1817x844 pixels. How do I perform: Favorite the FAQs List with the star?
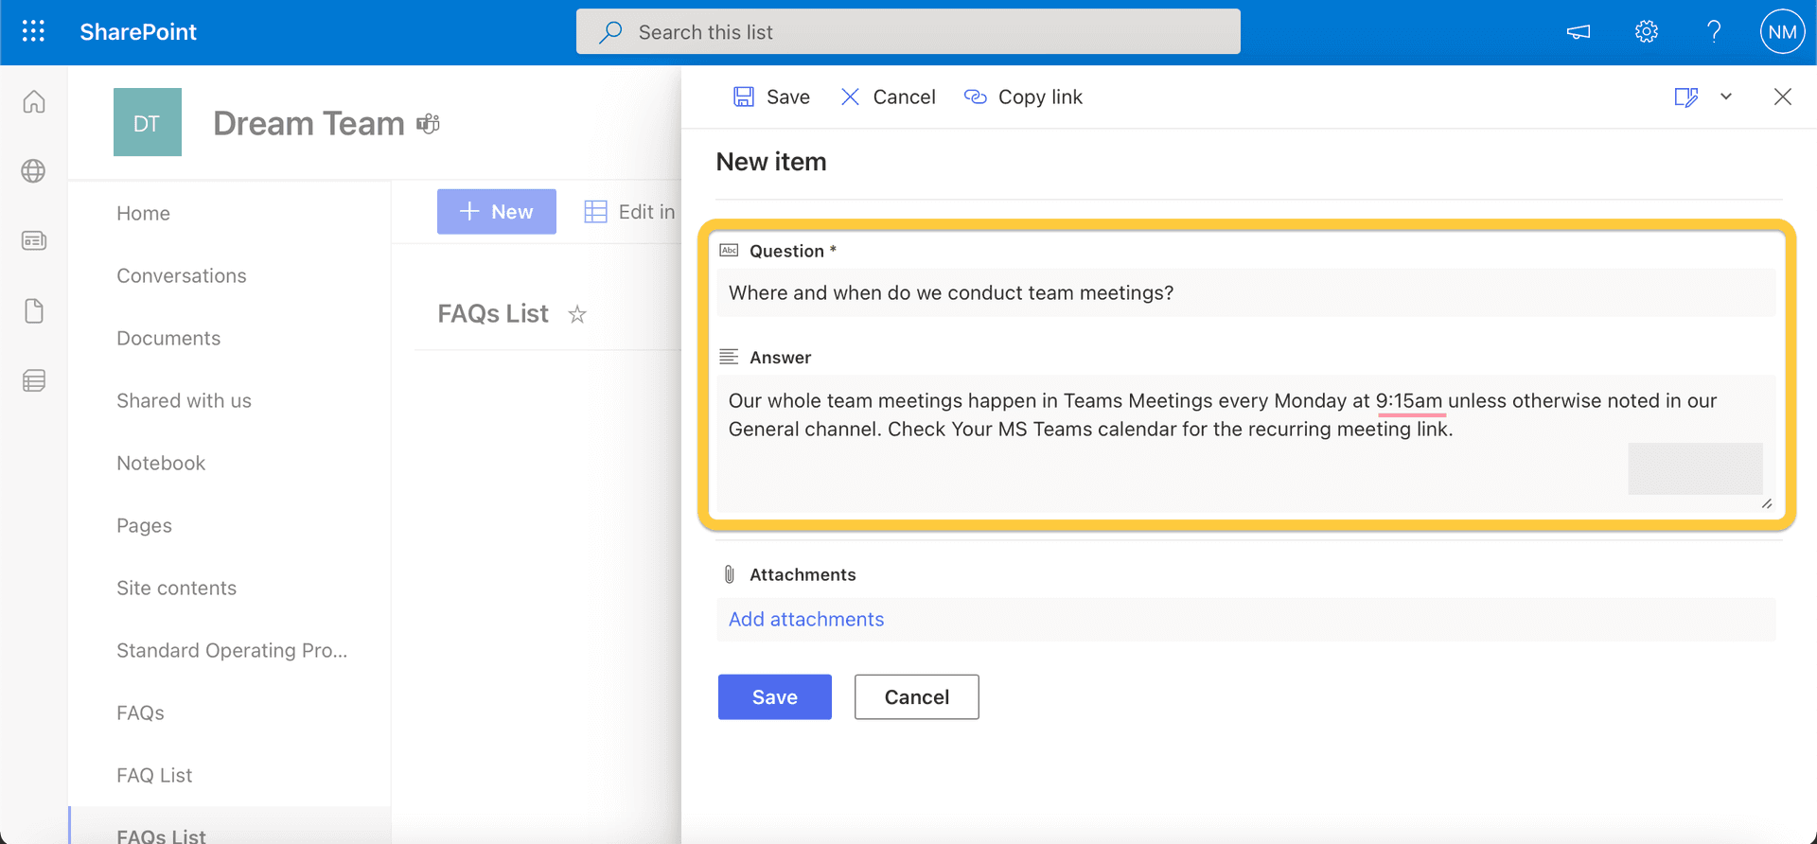(x=577, y=314)
